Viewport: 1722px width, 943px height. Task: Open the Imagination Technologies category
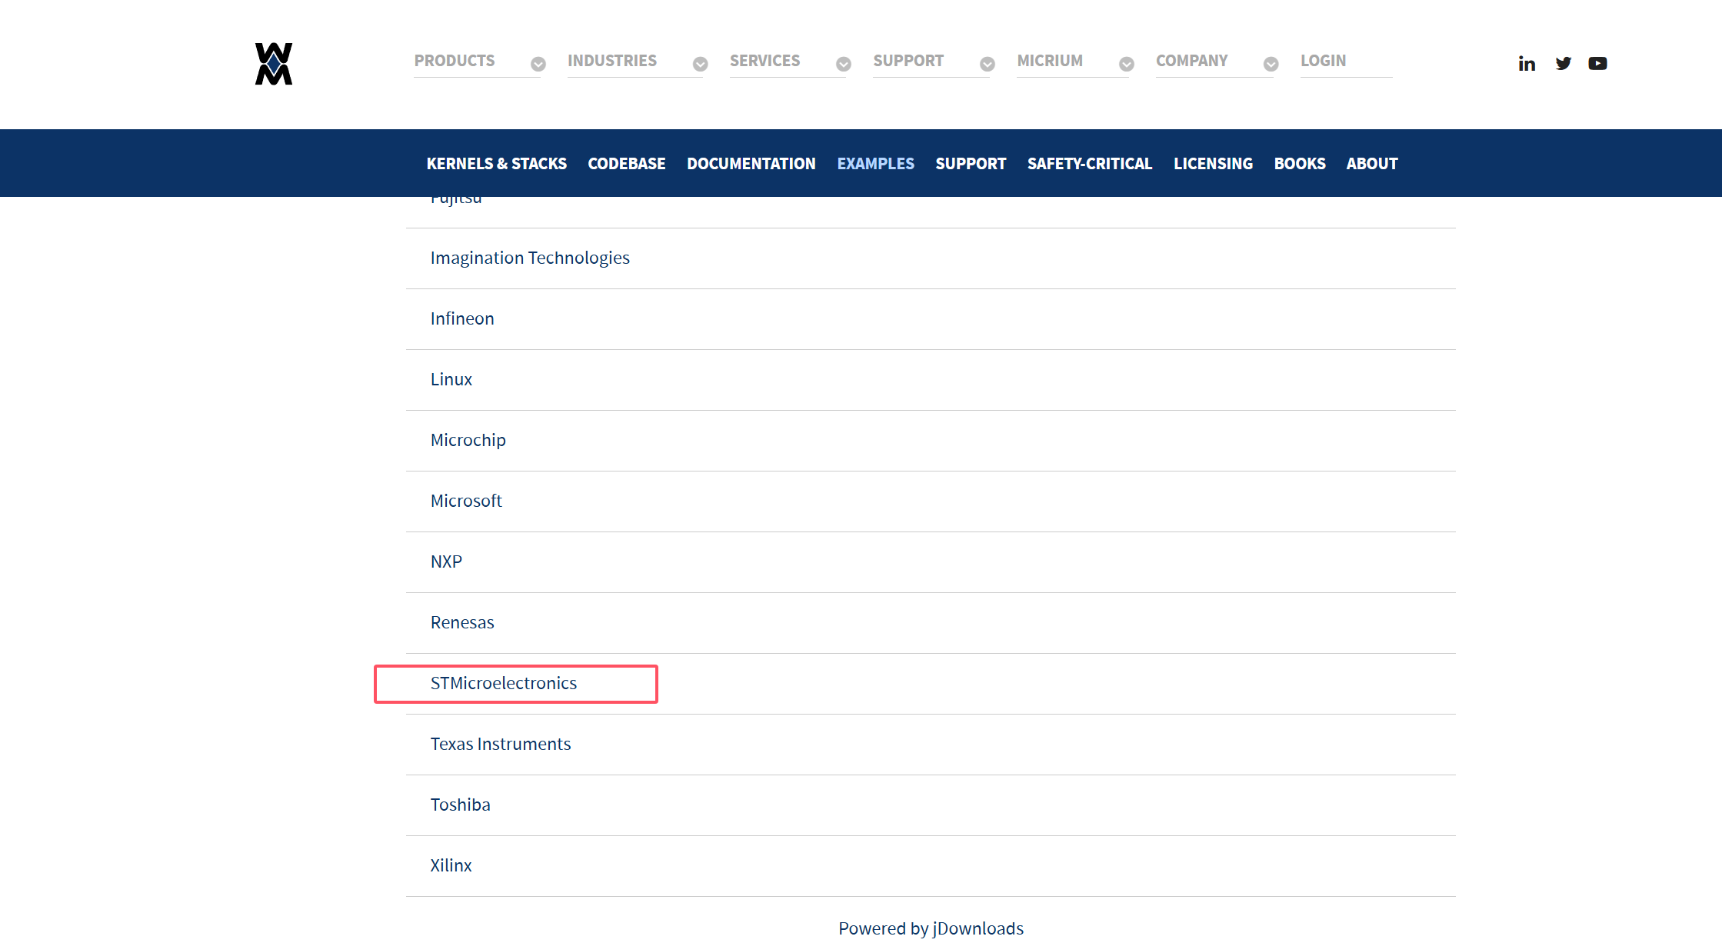(x=530, y=258)
